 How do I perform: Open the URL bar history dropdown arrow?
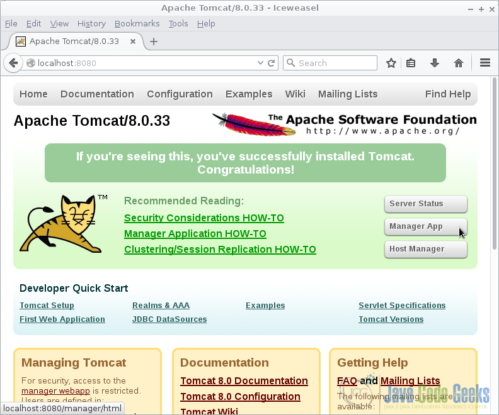click(x=260, y=63)
